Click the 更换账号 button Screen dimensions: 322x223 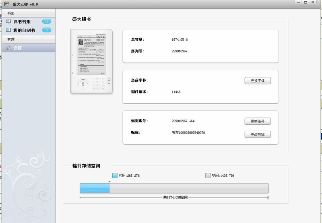coord(258,121)
